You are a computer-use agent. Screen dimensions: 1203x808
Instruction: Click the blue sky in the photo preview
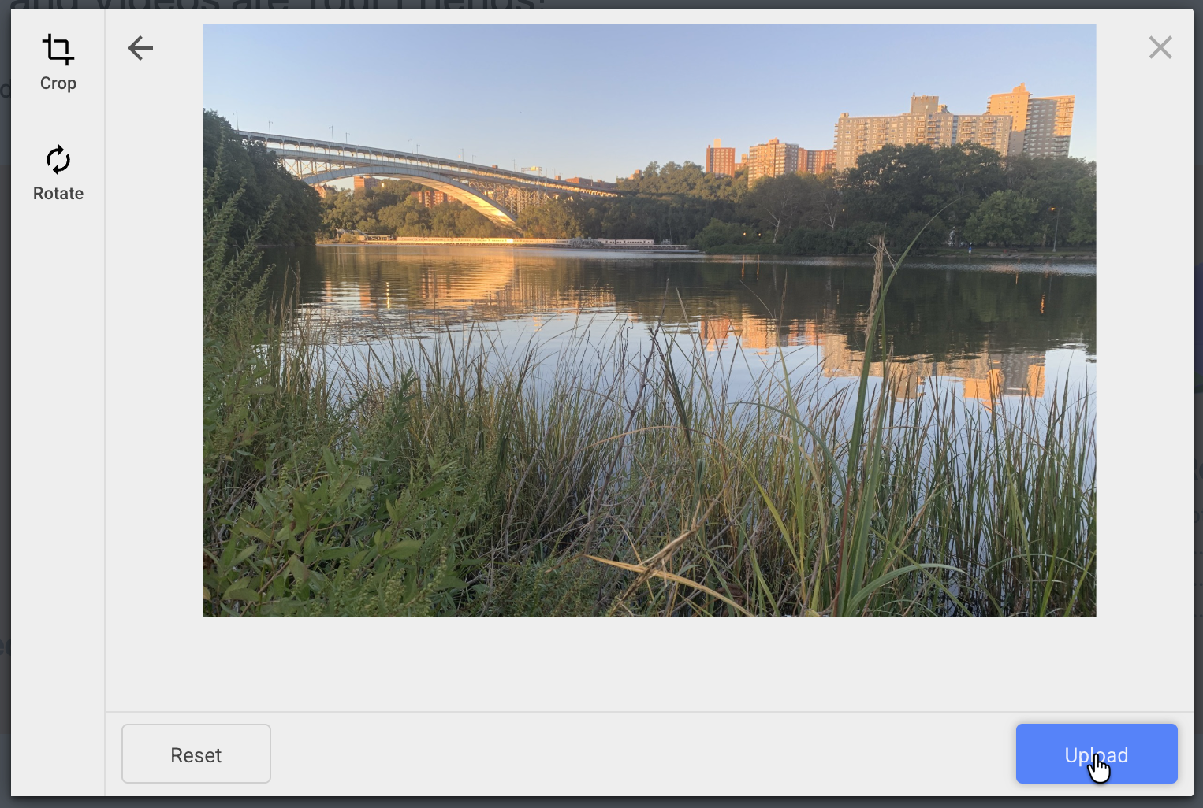point(552,79)
